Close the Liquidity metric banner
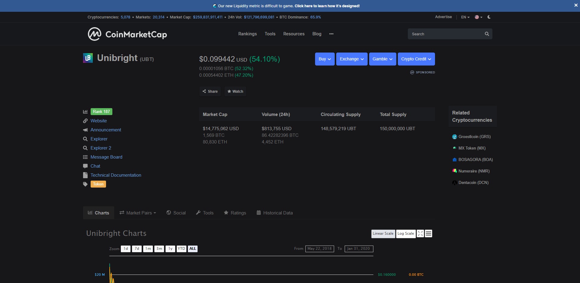The height and width of the screenshot is (283, 580). (x=576, y=5)
